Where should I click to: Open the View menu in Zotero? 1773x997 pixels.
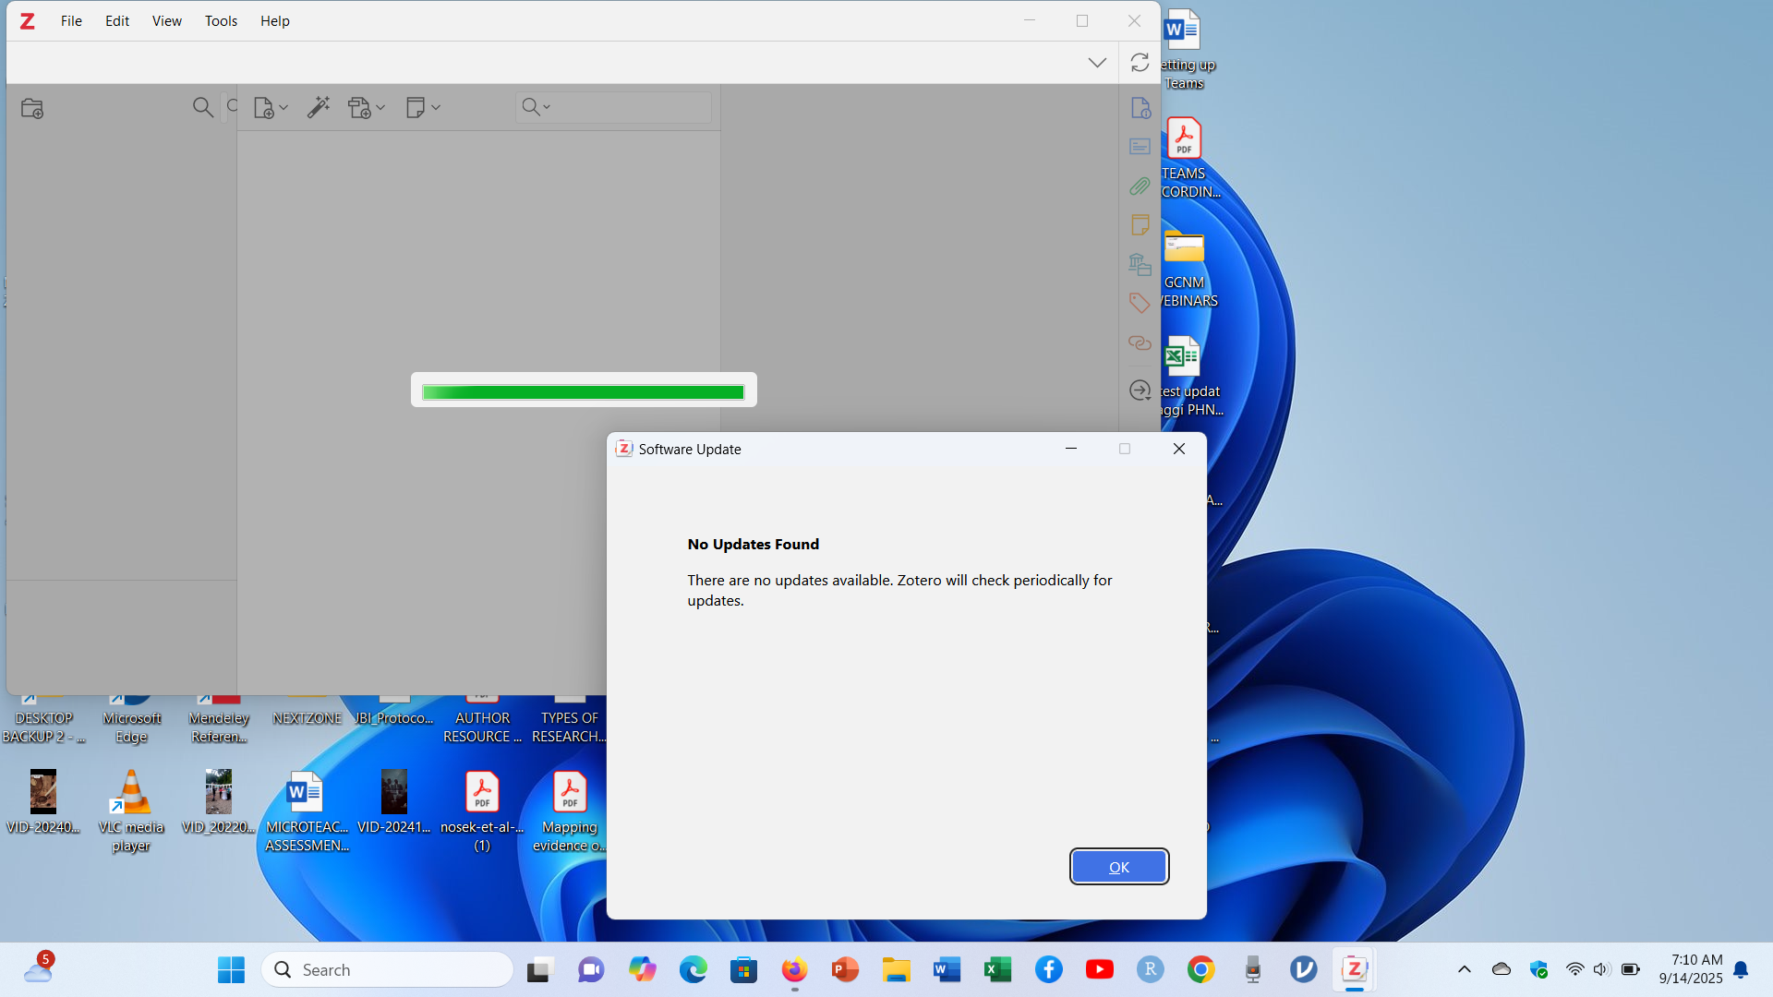point(167,20)
